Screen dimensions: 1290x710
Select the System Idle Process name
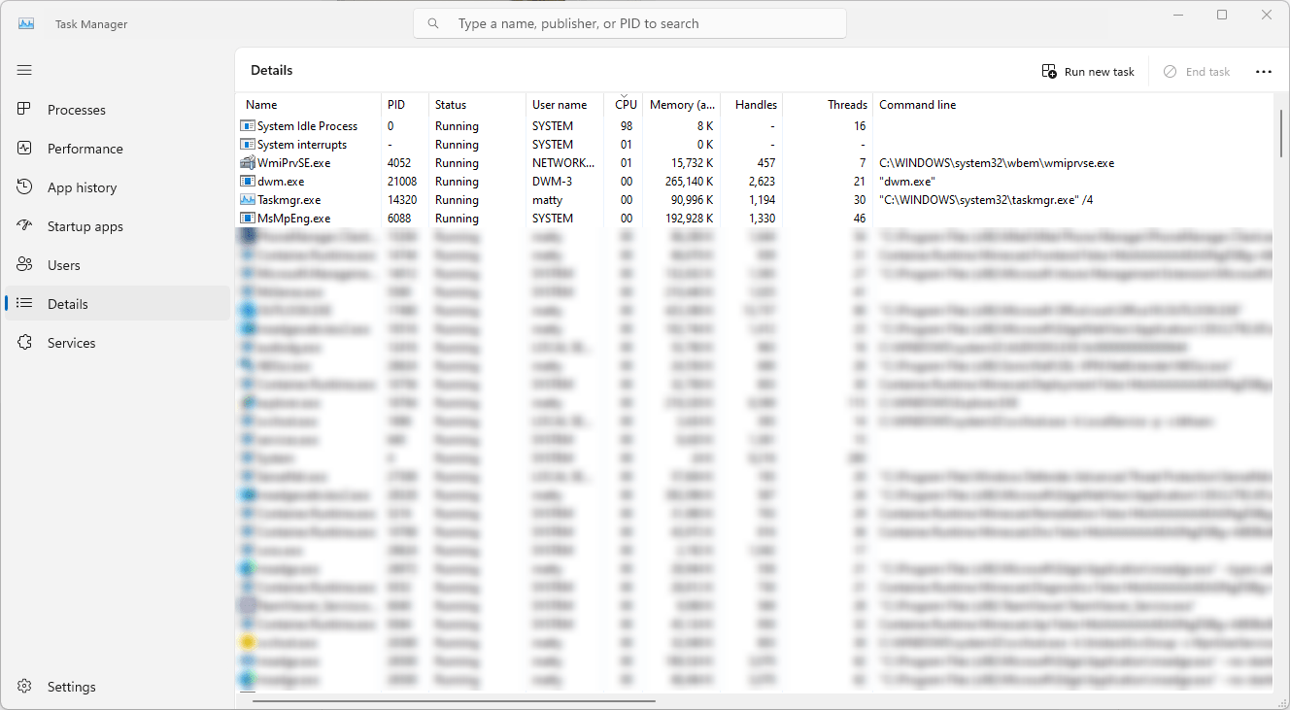[x=307, y=126]
